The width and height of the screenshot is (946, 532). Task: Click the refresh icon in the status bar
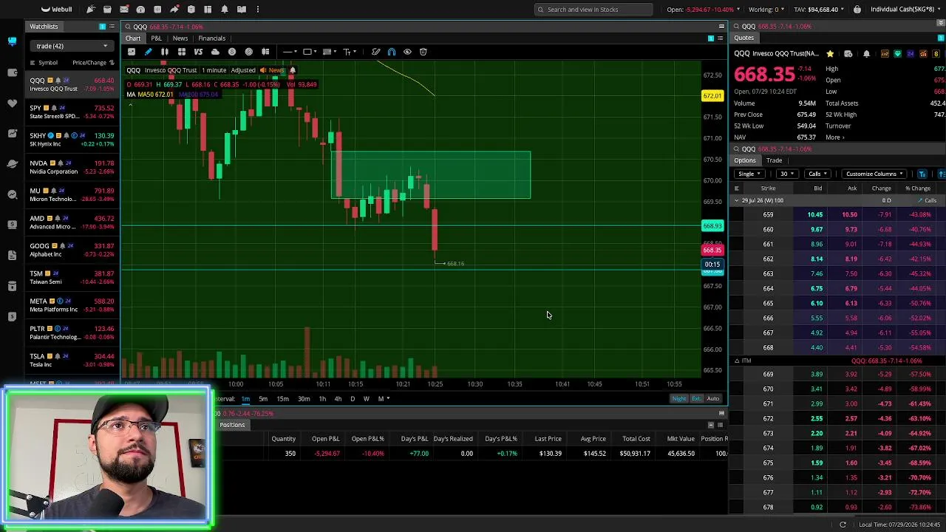[843, 525]
